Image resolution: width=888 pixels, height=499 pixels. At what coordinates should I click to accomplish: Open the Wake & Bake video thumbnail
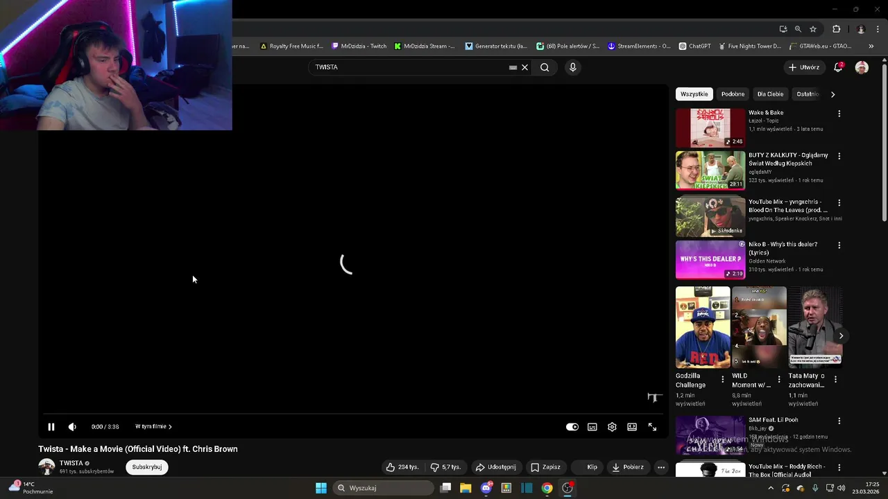(710, 128)
